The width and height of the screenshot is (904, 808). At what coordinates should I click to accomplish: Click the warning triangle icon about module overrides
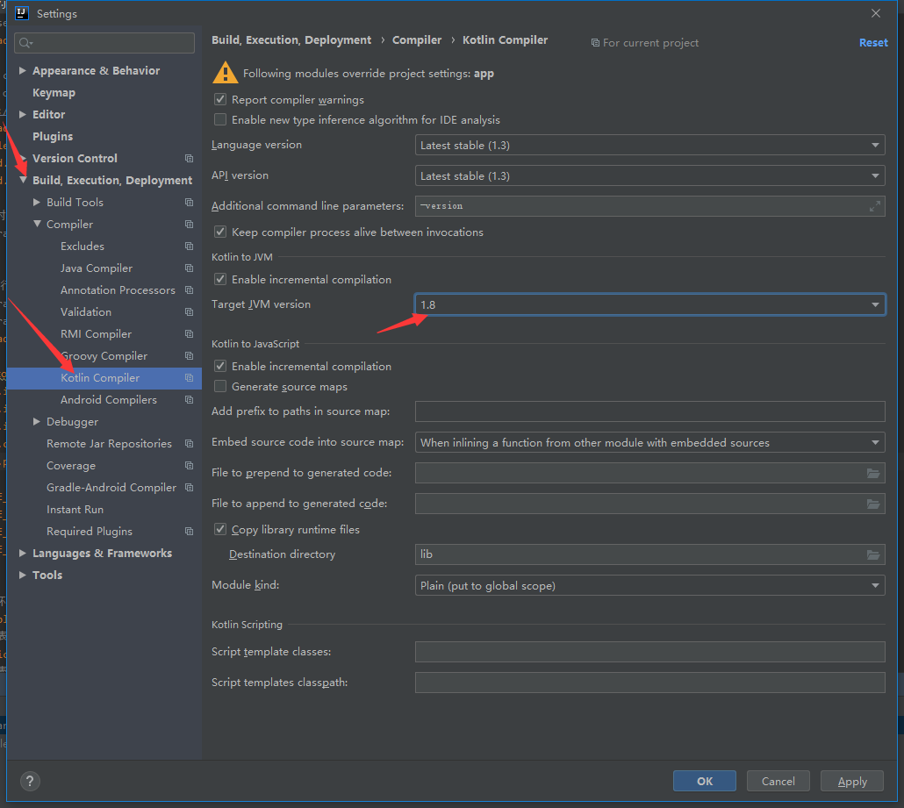click(225, 73)
